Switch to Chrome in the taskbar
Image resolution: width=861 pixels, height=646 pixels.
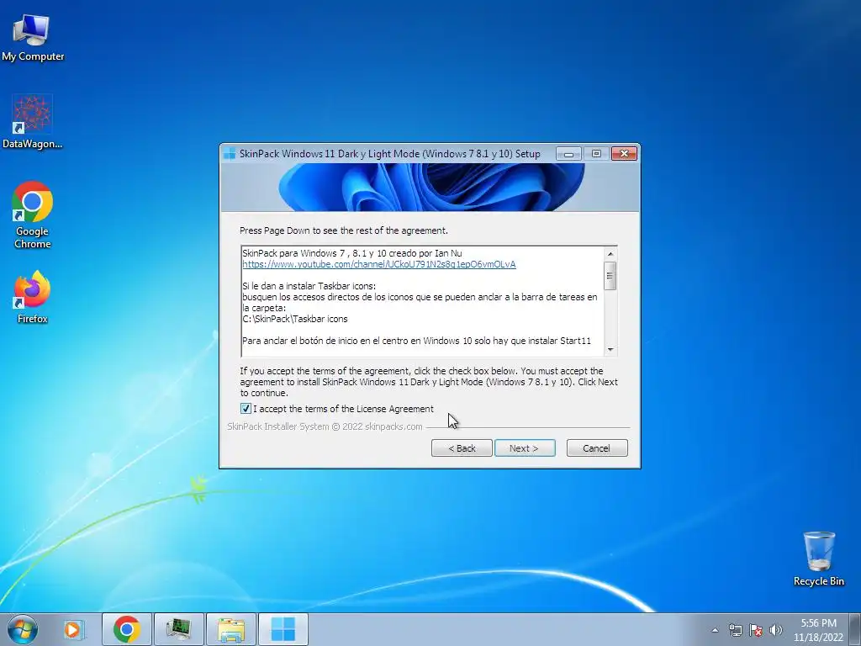(x=127, y=629)
